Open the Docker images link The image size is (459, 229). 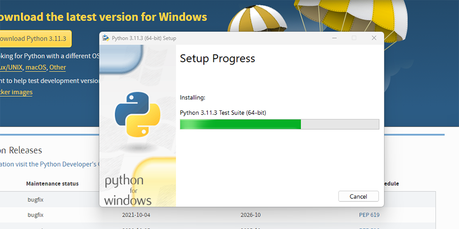pyautogui.click(x=16, y=93)
